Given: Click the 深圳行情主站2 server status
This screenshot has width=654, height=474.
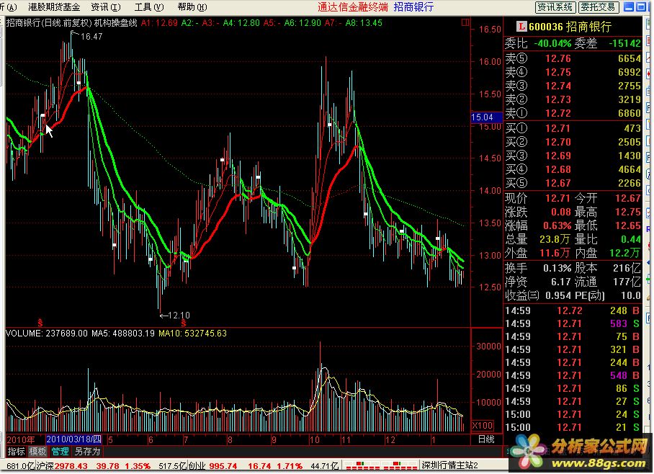Looking at the screenshot, I should (x=449, y=465).
